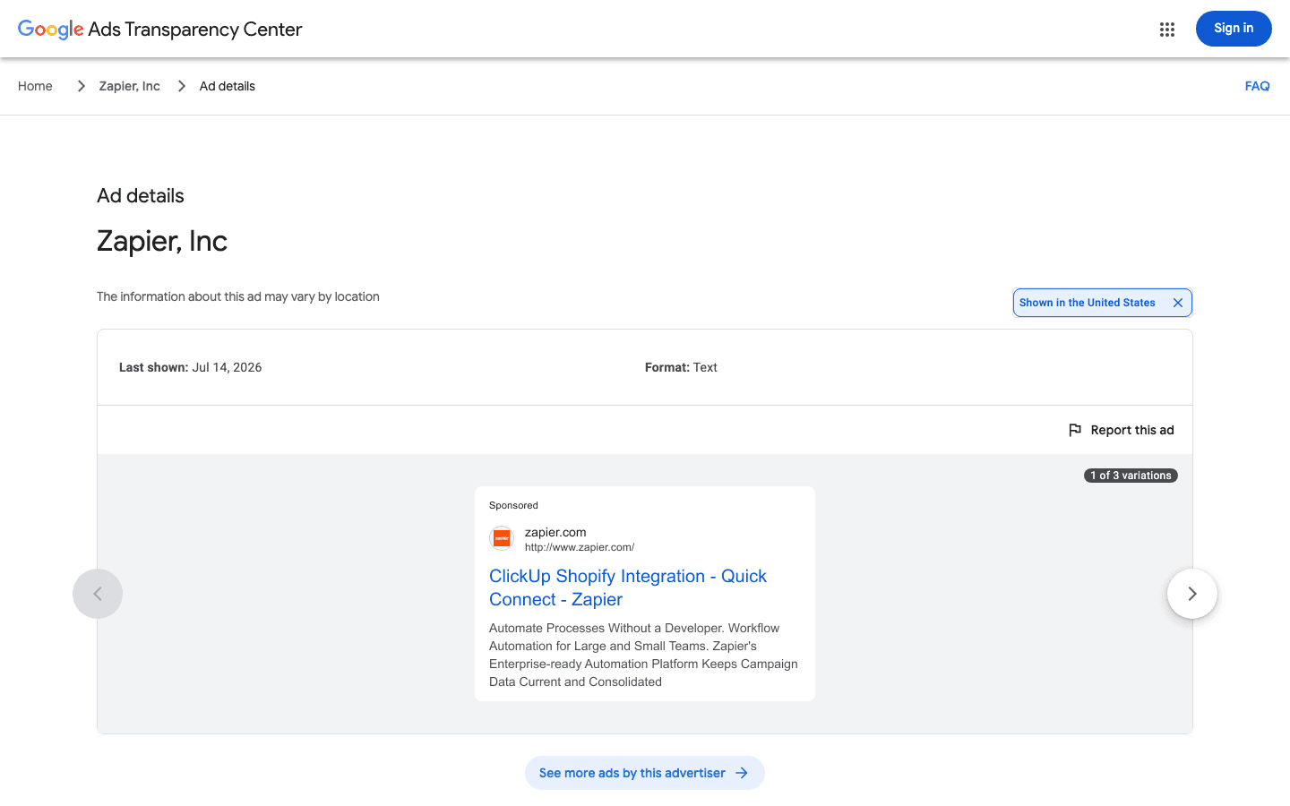The width and height of the screenshot is (1290, 806).
Task: Click the zapier.com domain text
Action: point(555,532)
